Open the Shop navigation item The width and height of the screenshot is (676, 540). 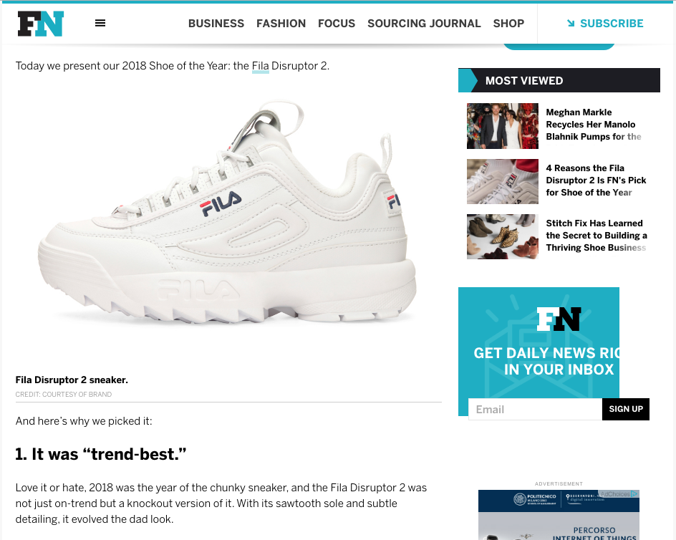coord(508,24)
